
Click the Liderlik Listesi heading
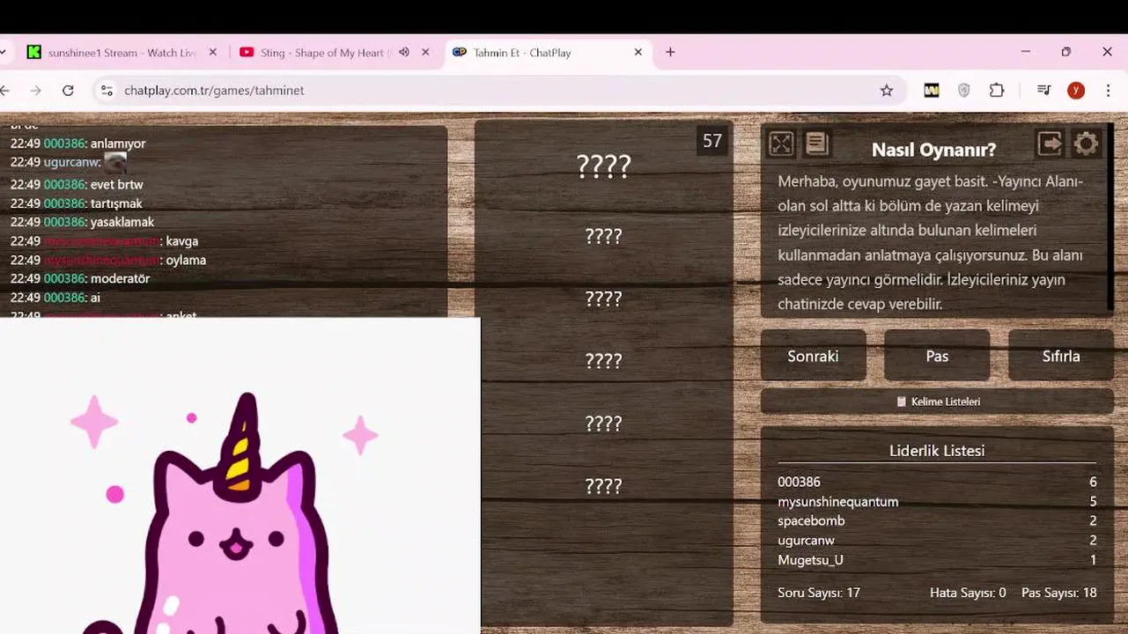point(937,451)
